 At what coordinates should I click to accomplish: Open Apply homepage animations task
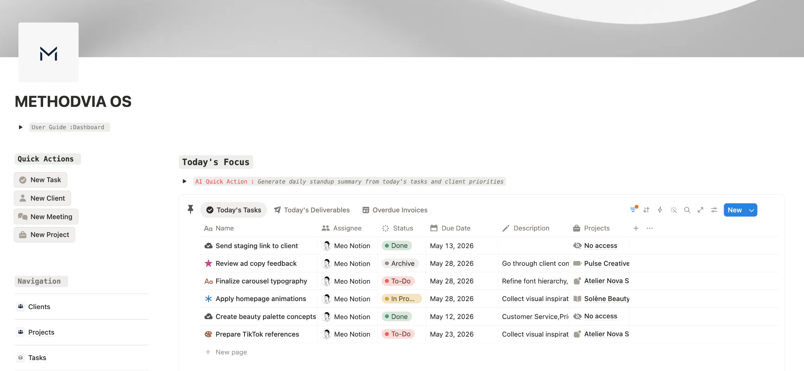pos(261,299)
